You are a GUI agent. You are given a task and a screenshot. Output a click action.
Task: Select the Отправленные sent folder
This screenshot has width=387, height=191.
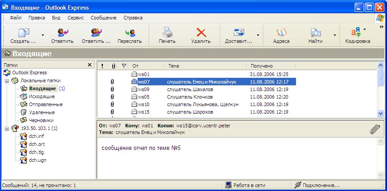coord(46,104)
